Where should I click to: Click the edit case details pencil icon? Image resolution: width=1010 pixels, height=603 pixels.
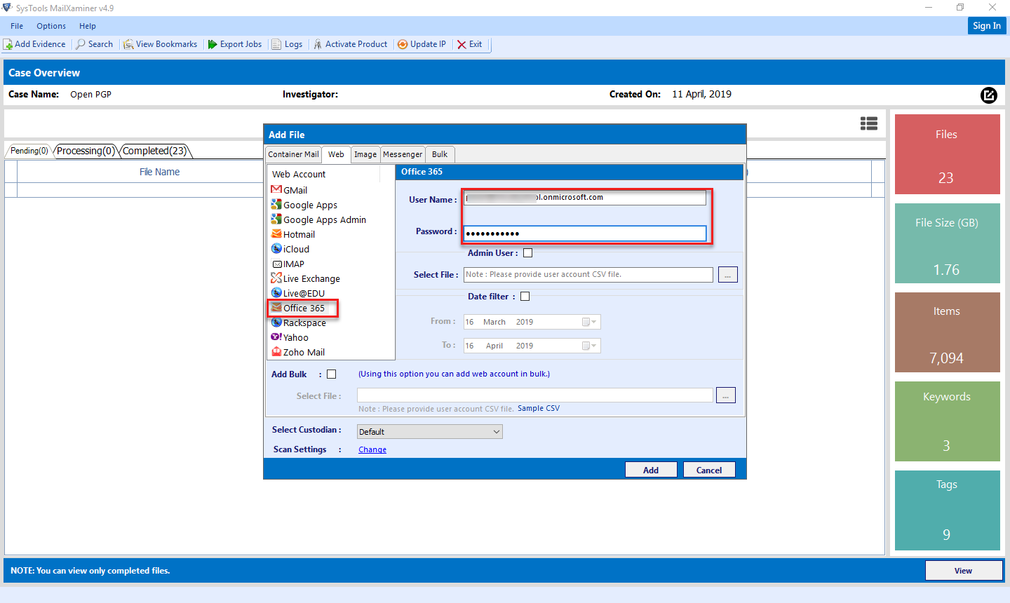point(988,95)
